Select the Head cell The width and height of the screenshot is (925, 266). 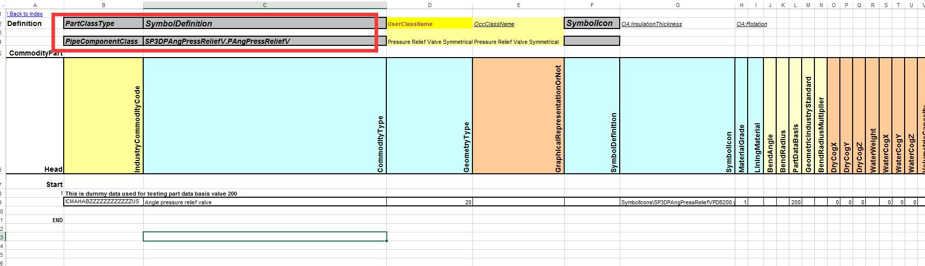[x=35, y=116]
